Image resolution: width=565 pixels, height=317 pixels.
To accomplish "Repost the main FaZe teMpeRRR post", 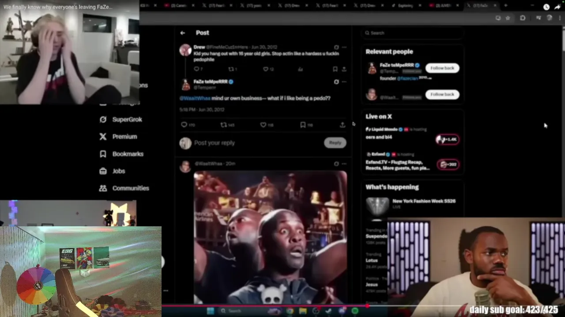I will click(x=224, y=125).
